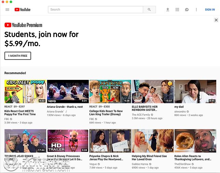Focus the Search input field
The width and height of the screenshot is (220, 173).
point(96,10)
